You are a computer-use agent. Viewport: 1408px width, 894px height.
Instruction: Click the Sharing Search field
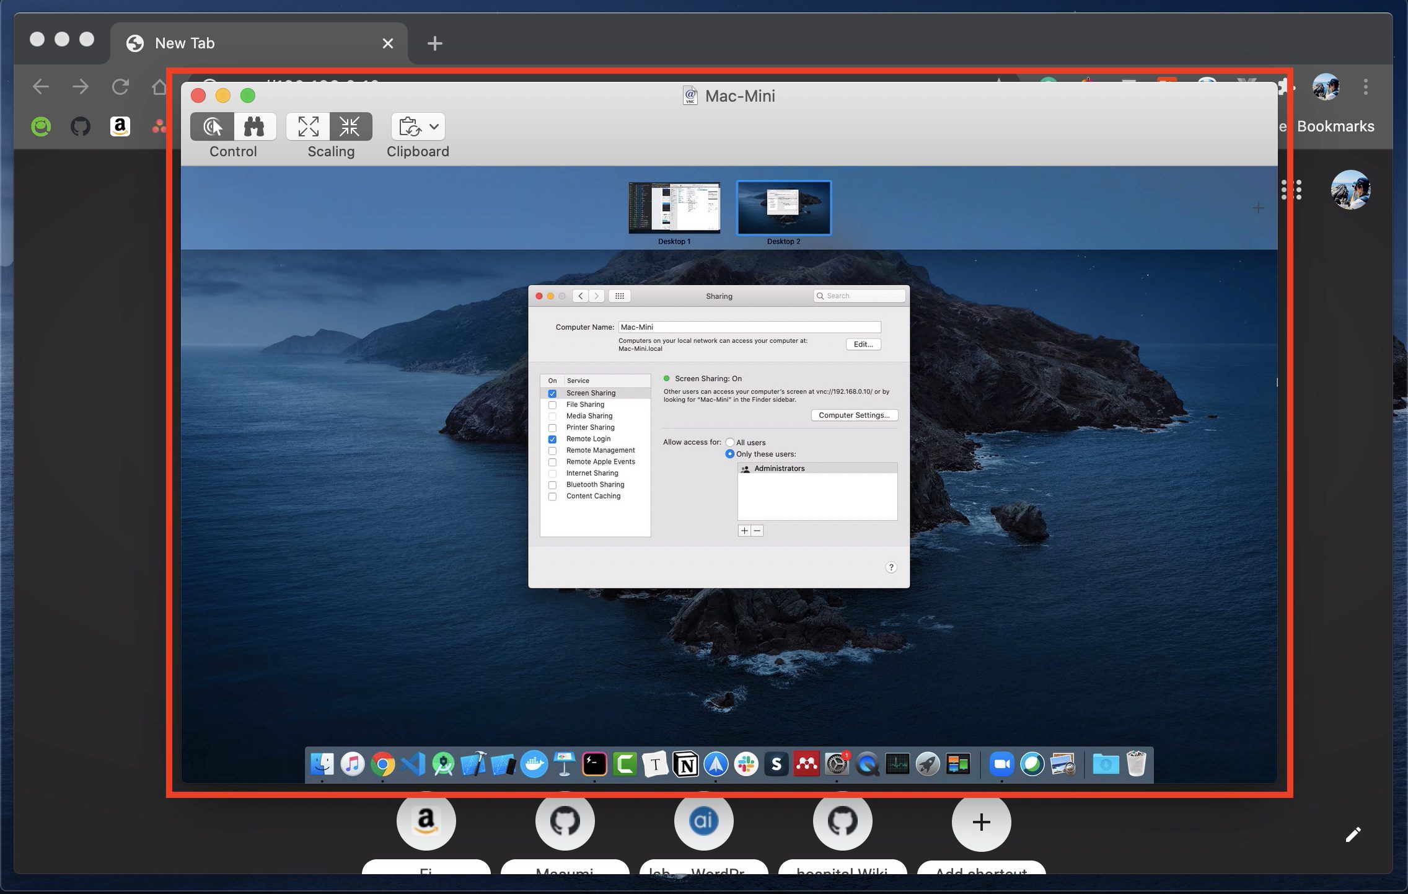click(x=860, y=296)
